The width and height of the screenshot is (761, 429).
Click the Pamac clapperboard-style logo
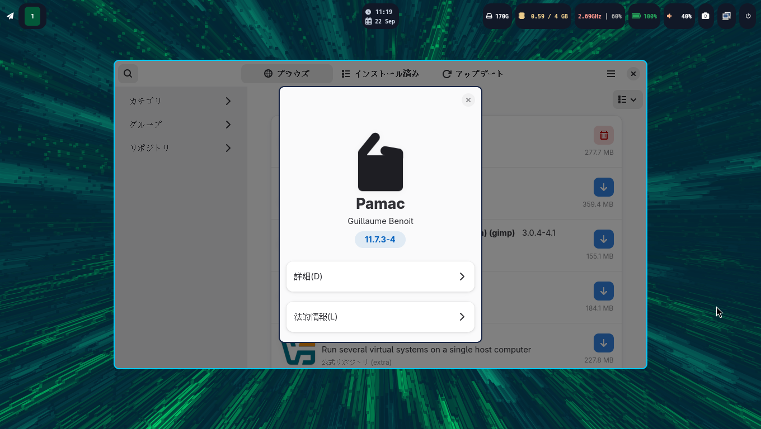pos(380,162)
